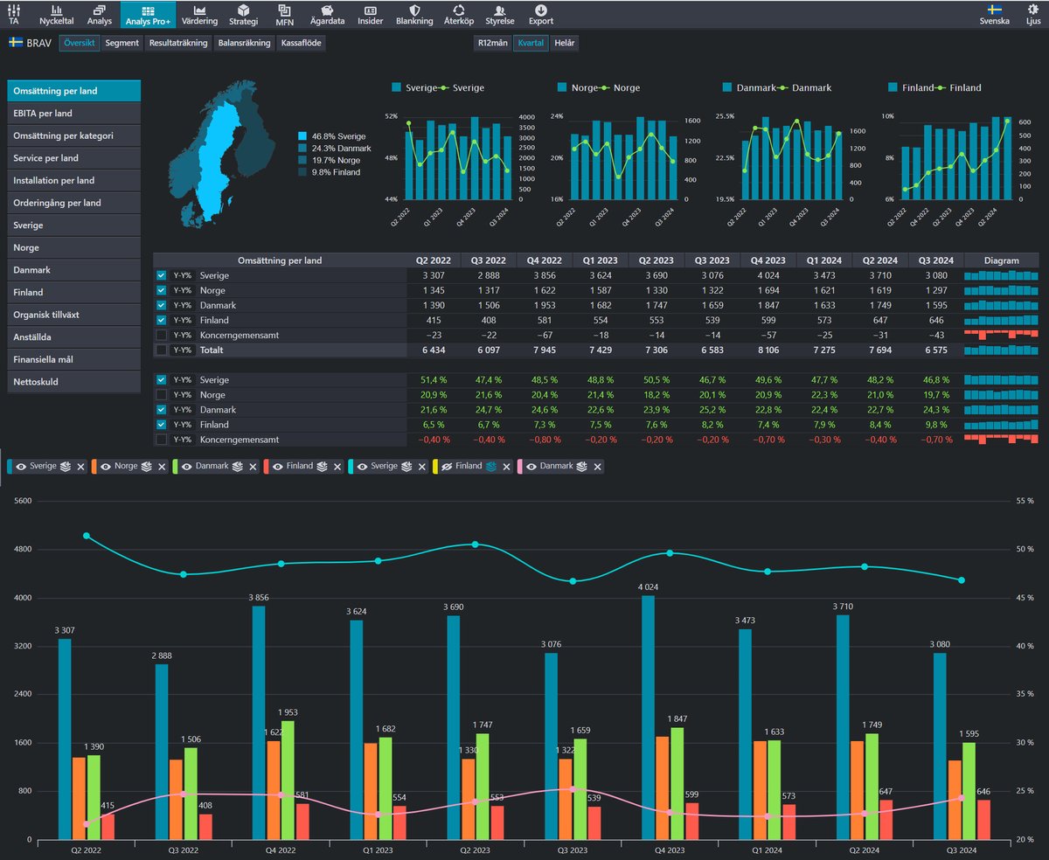This screenshot has width=1049, height=860.
Task: Open Nettoskuld in sidebar
Action: pyautogui.click(x=73, y=382)
